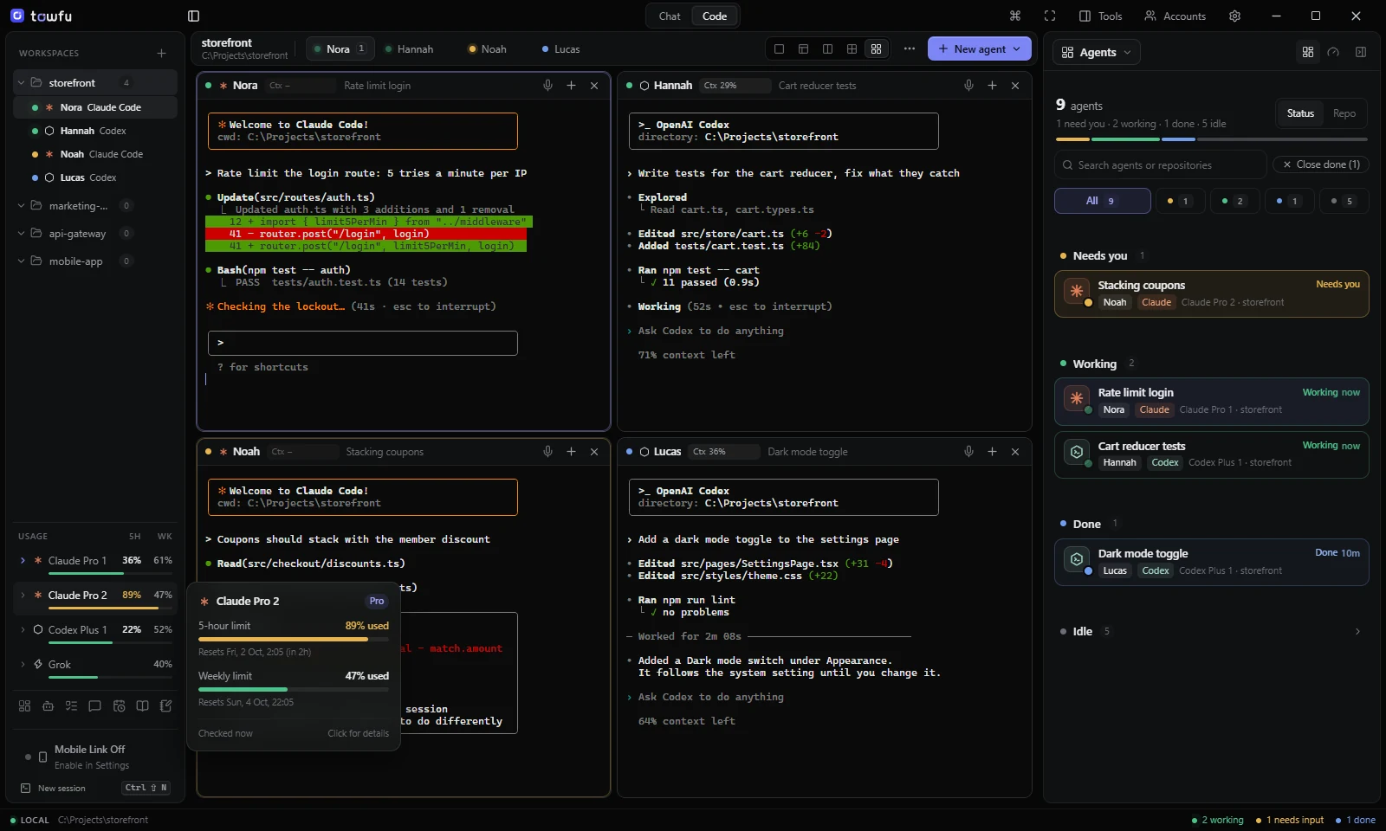
Task: Add a new workspace with the plus icon
Action: 161,53
